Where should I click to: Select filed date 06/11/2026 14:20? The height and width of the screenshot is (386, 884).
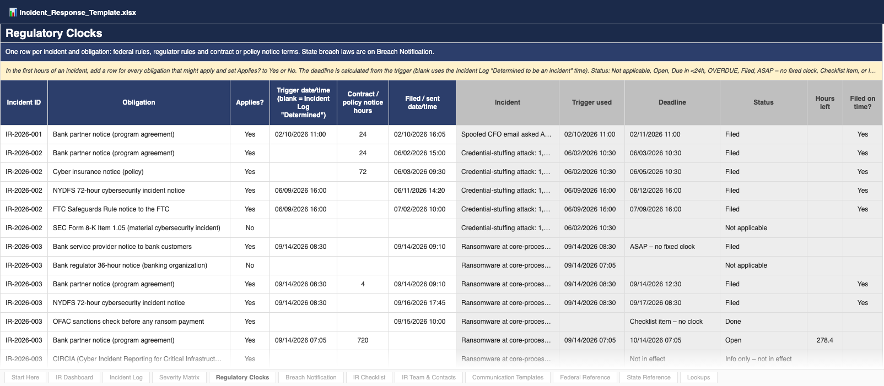coord(422,191)
